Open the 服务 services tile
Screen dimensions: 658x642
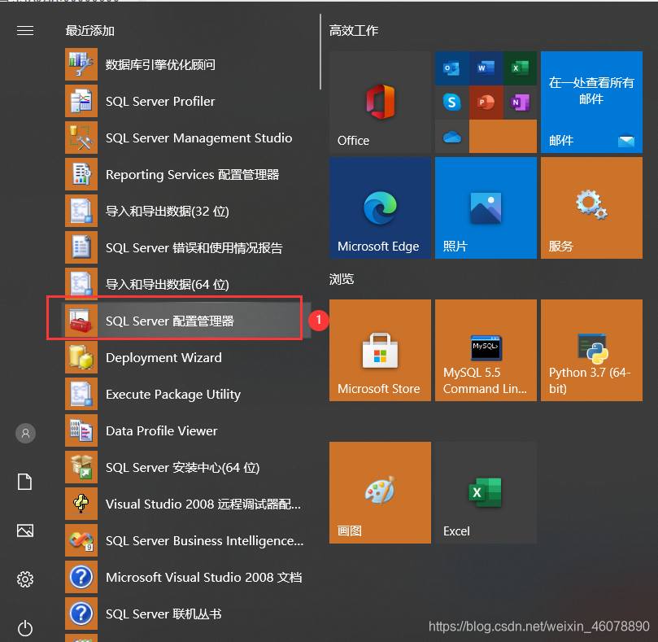click(x=591, y=207)
